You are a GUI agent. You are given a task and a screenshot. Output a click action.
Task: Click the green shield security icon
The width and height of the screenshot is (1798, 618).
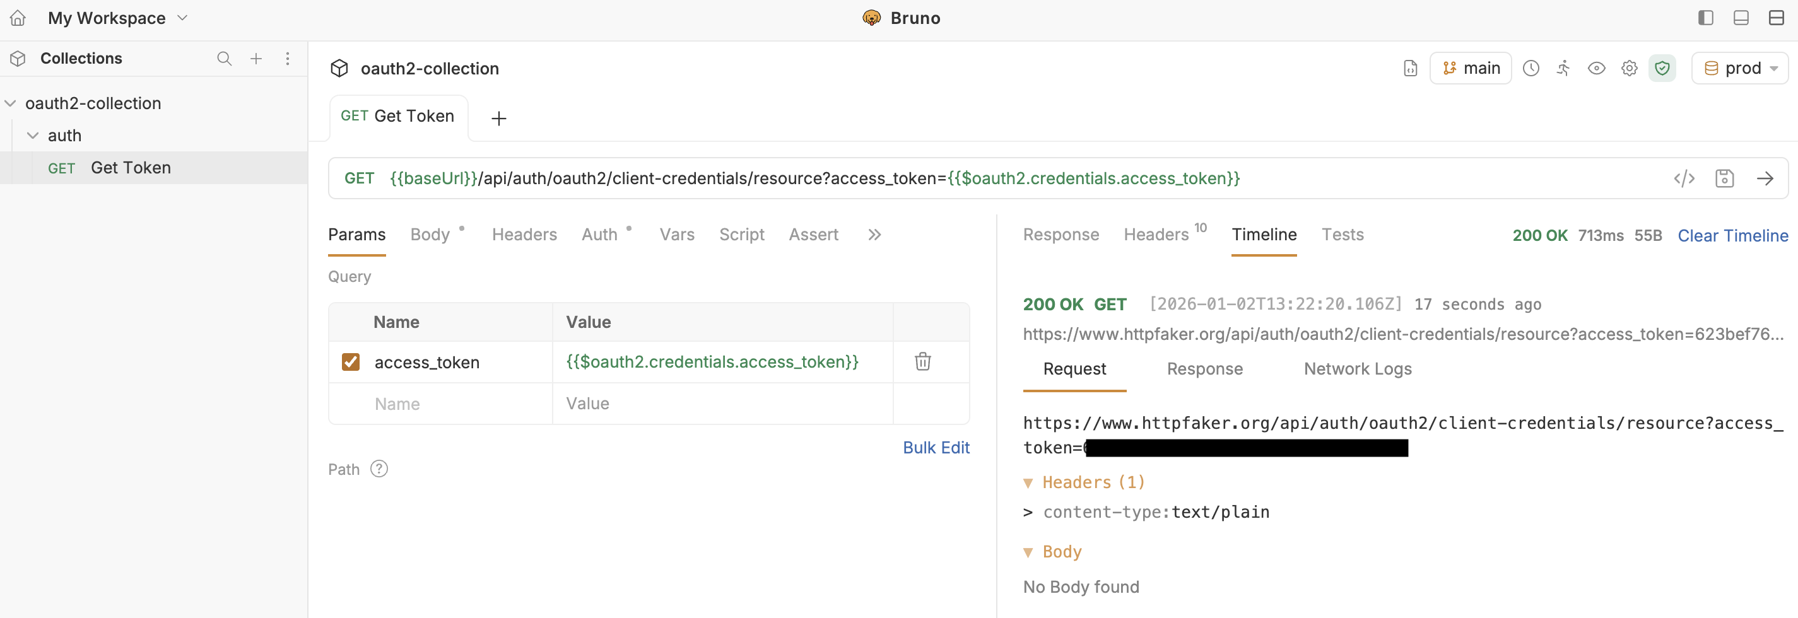(1662, 67)
